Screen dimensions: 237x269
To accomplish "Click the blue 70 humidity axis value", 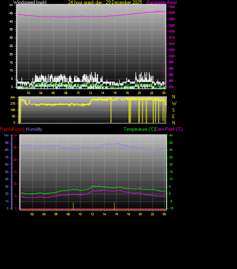I will tap(7, 157).
